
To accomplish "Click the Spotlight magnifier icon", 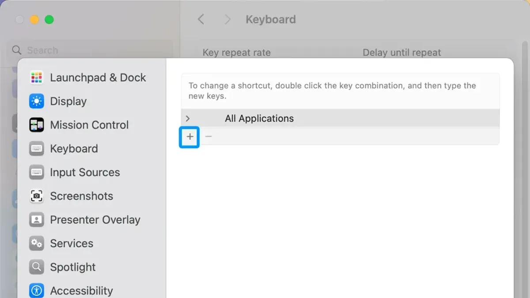I will pos(37,267).
